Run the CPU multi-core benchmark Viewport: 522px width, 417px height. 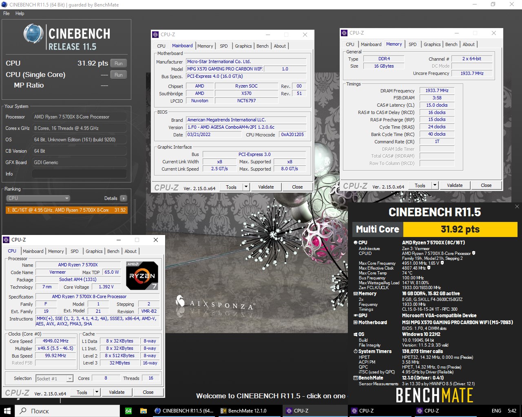(119, 63)
